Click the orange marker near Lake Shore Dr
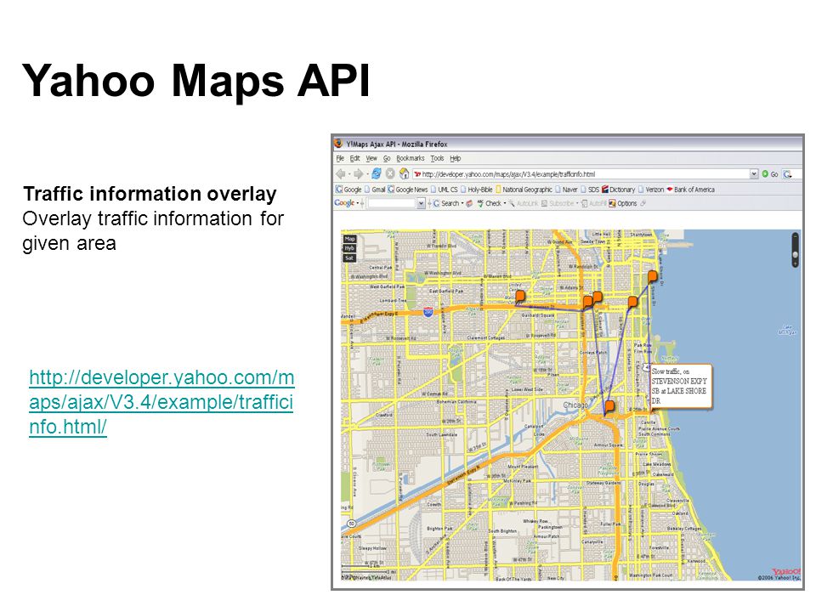The width and height of the screenshot is (816, 612). point(652,276)
